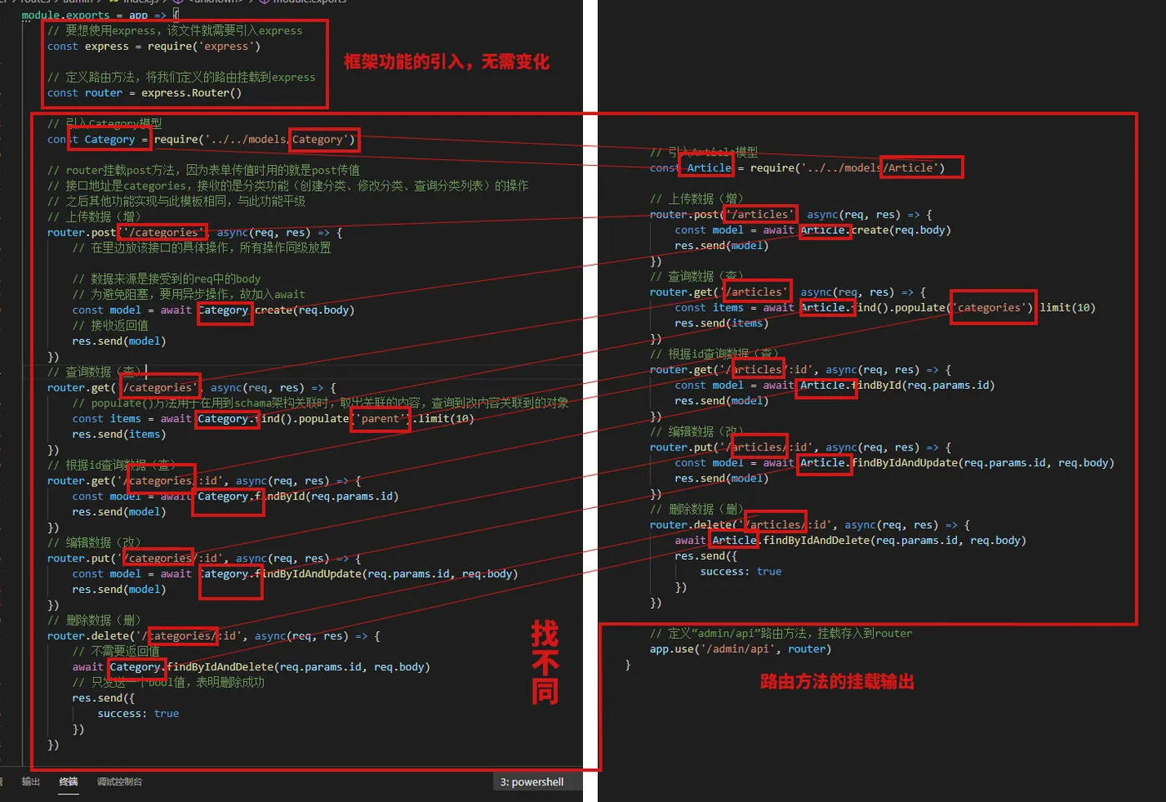Click the router.get('/articles') list route line
Viewport: 1166px width, 802px height.
788,291
